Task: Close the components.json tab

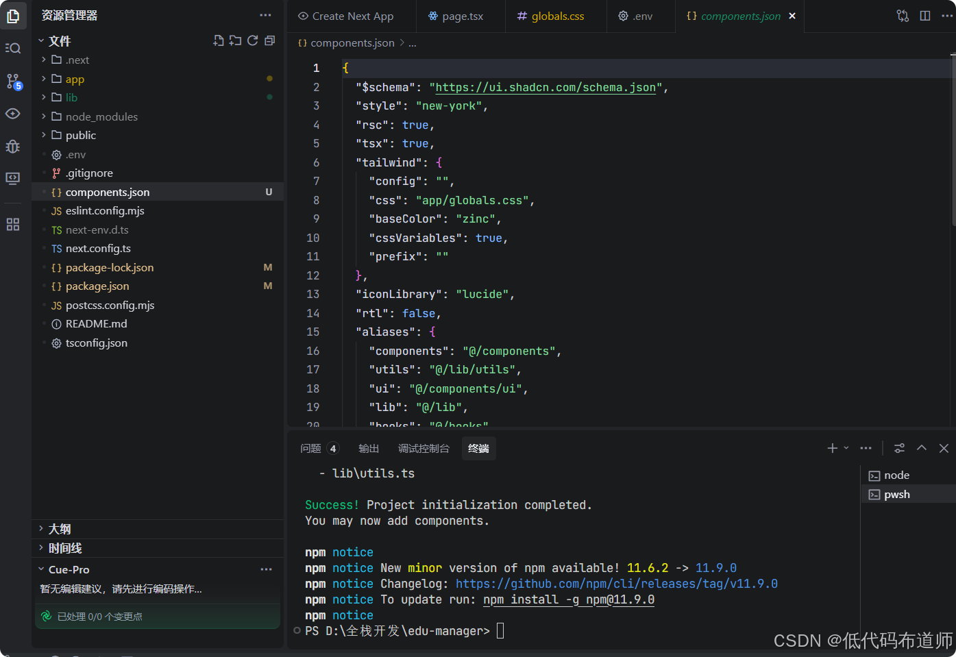Action: [792, 16]
